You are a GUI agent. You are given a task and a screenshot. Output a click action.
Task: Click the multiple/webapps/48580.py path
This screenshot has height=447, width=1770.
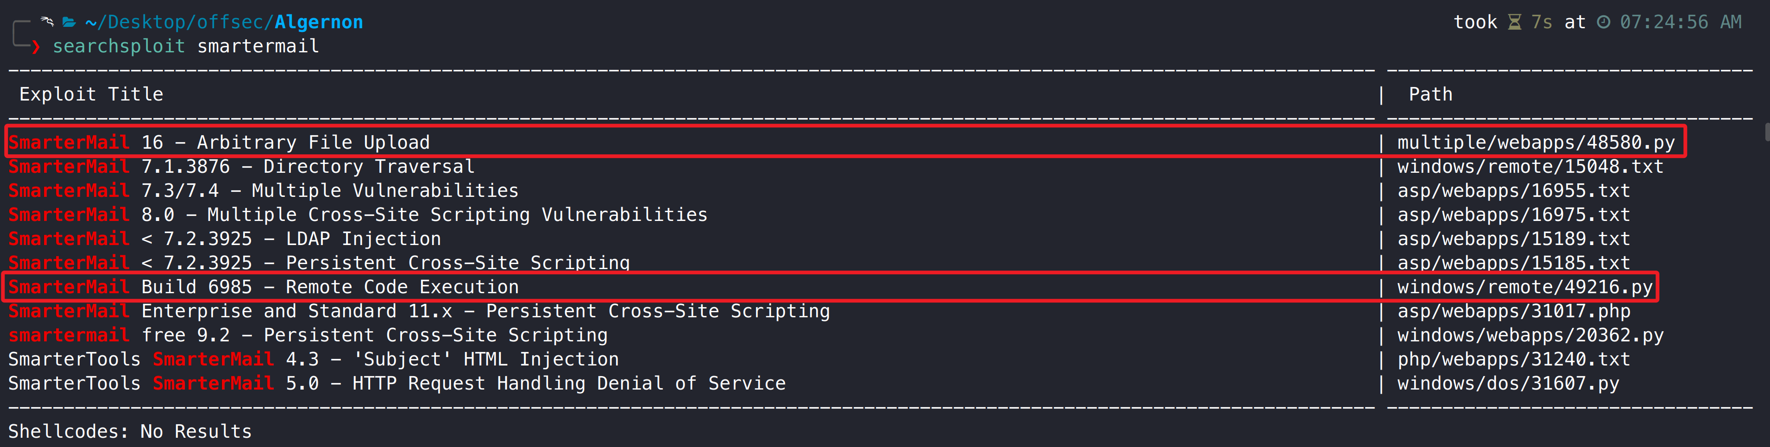pyautogui.click(x=1536, y=142)
